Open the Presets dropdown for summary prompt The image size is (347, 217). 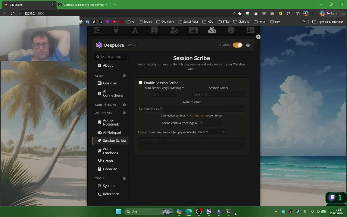coord(211,132)
